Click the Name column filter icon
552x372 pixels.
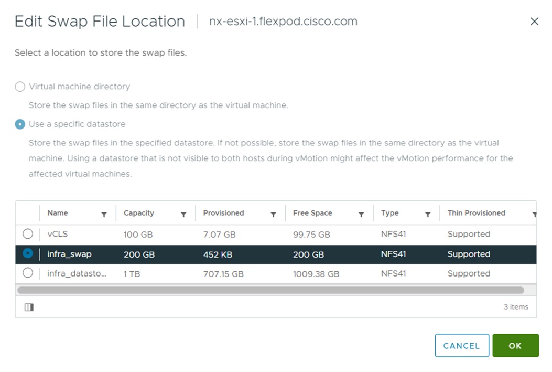[x=104, y=215]
